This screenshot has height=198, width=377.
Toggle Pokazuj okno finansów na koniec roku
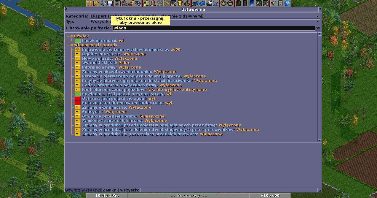click(x=78, y=103)
